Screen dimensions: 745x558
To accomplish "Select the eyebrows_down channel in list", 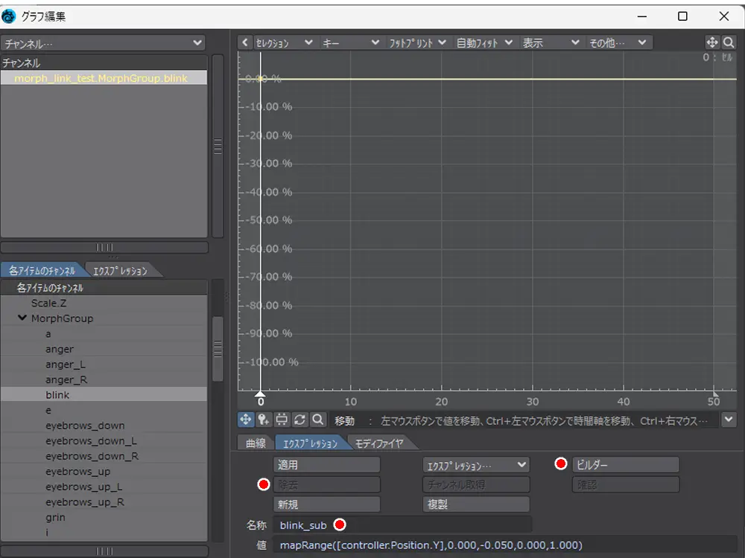I will pos(85,426).
